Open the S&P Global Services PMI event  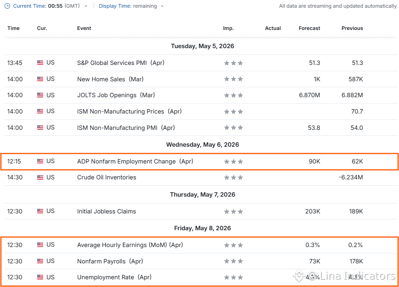(121, 63)
